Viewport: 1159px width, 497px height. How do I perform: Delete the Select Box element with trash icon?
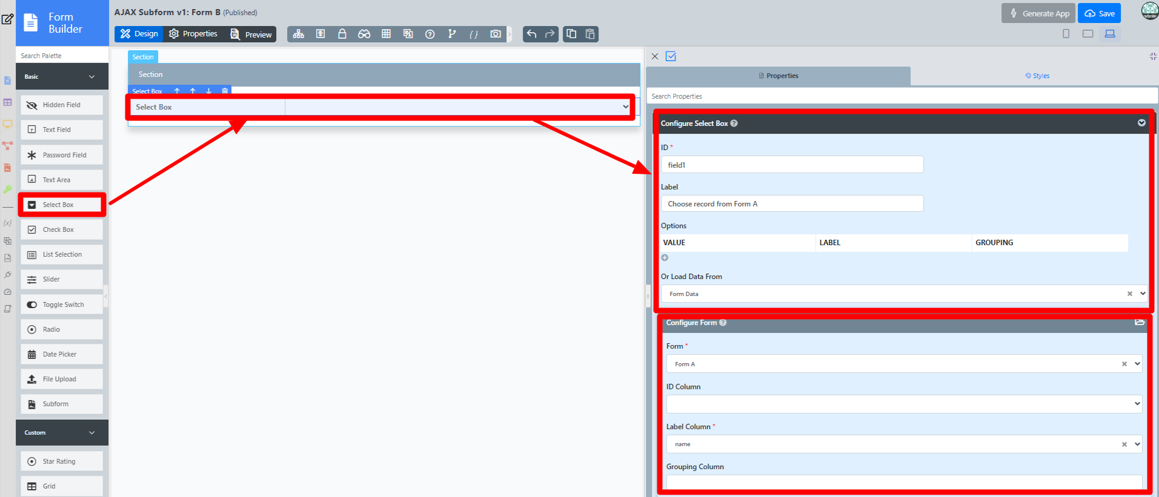coord(225,91)
